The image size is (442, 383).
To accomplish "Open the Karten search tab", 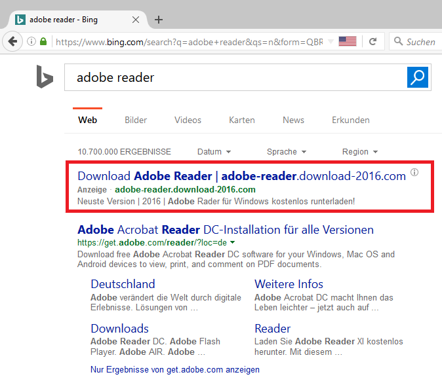I will [242, 120].
